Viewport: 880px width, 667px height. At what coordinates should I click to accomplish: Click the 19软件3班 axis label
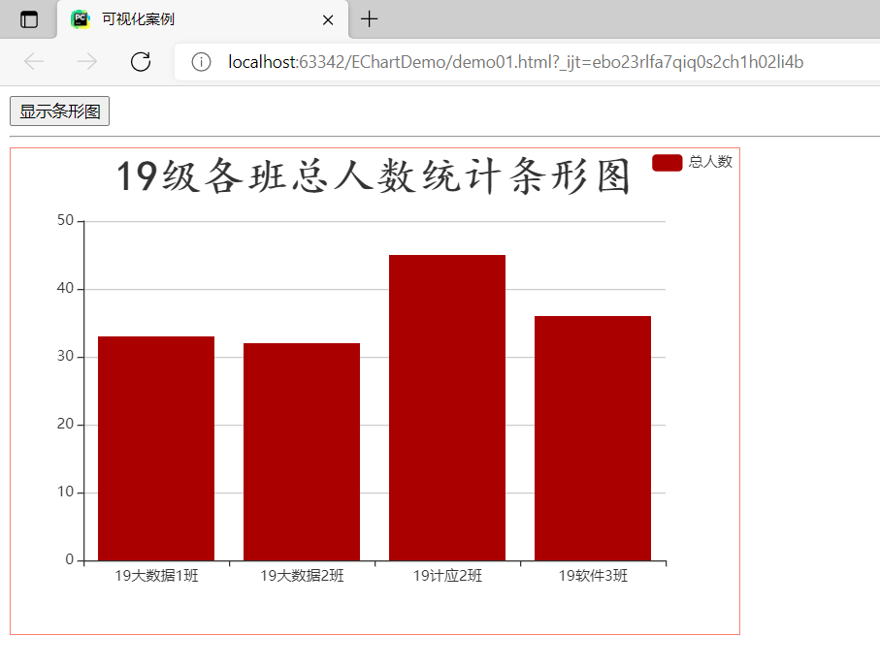click(593, 576)
